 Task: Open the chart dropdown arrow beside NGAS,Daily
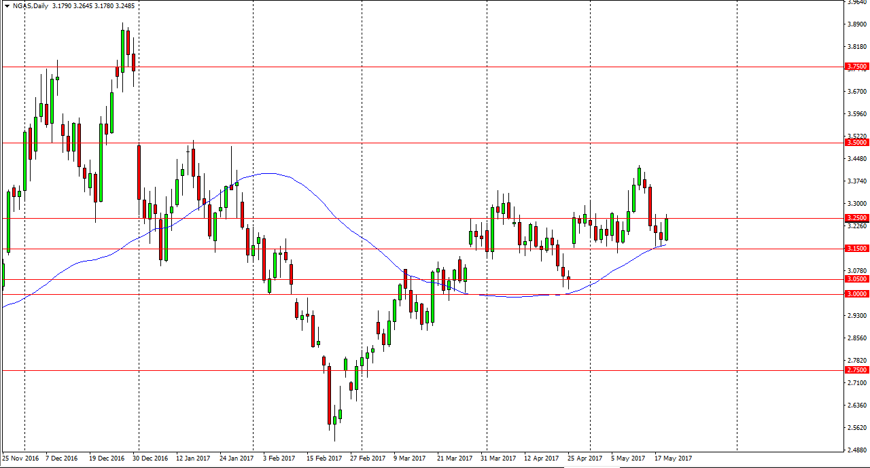pyautogui.click(x=7, y=5)
